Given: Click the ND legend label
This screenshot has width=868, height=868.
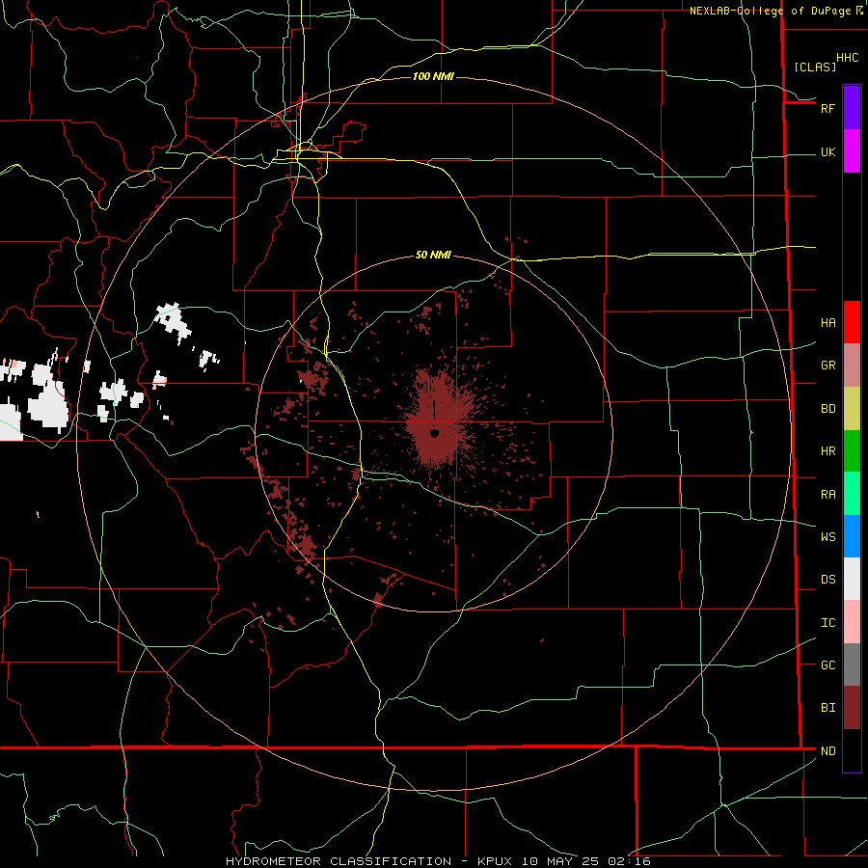Looking at the screenshot, I should (x=827, y=750).
